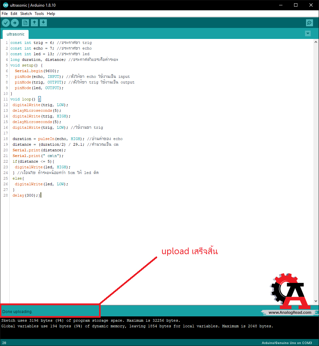
Task: Click the 'else{' line
Action: 18,179
